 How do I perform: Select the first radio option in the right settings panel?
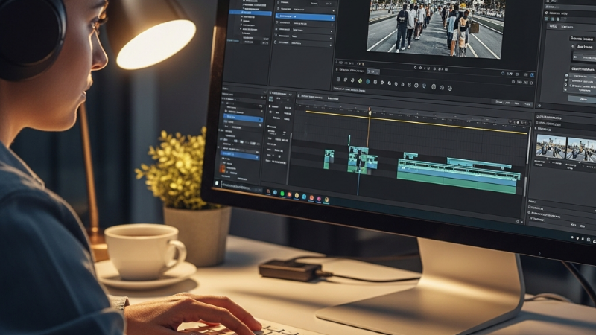pos(566,74)
